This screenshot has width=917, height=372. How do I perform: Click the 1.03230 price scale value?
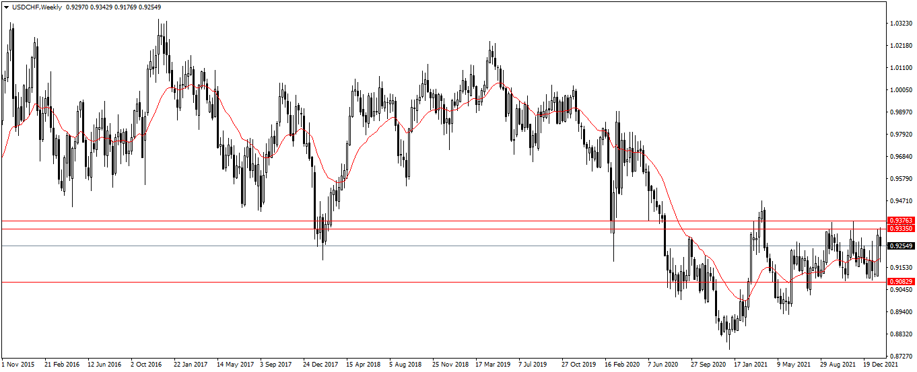[x=901, y=24]
